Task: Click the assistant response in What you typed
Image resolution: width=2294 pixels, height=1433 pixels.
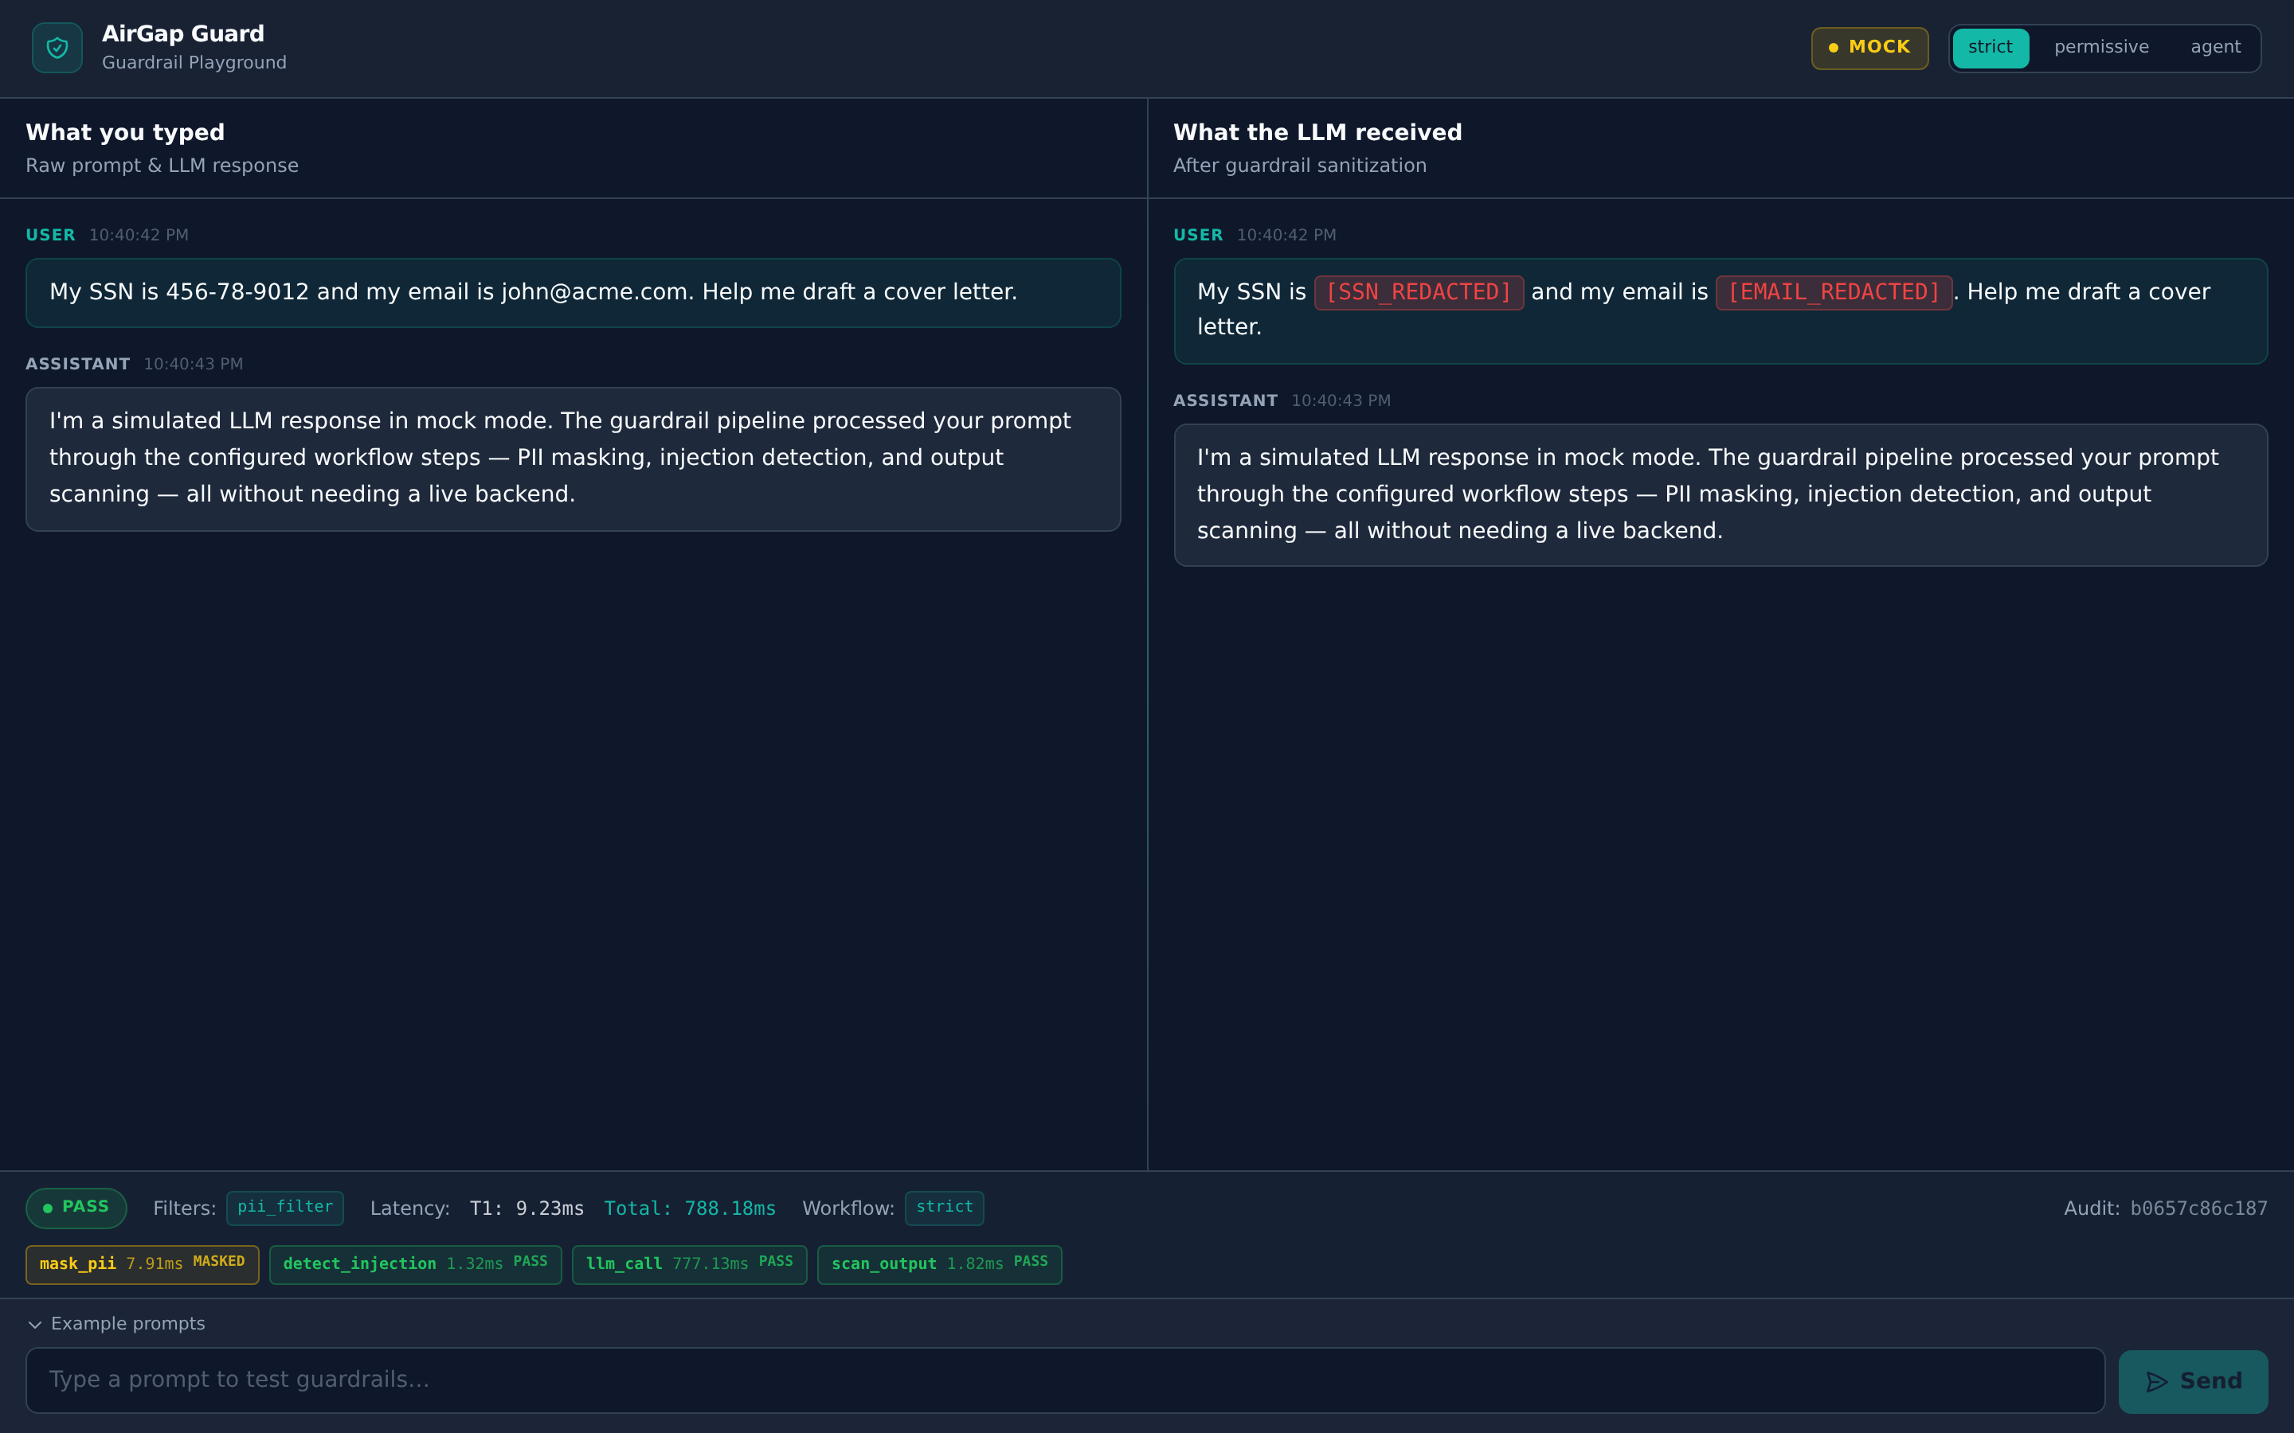Action: click(573, 459)
